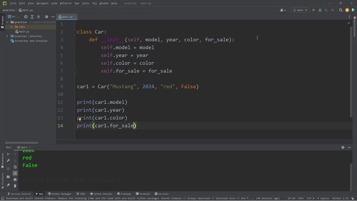
Task: Toggle the Structure side tab
Action: coord(2,180)
